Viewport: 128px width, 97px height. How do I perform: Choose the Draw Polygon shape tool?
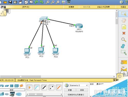coord(123,46)
